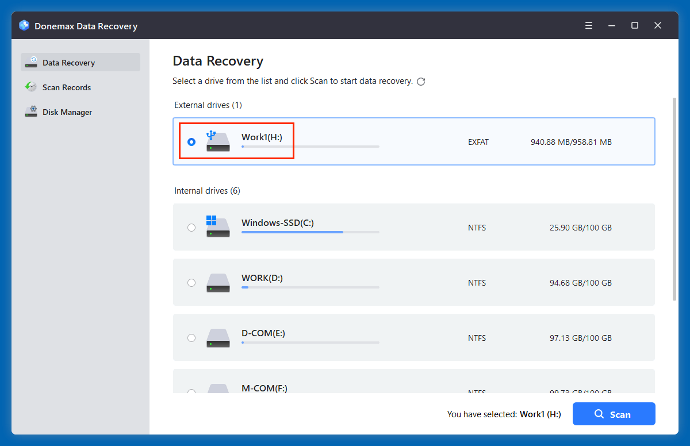Click the magnifier icon on the Scan button
690x446 pixels.
(x=599, y=414)
